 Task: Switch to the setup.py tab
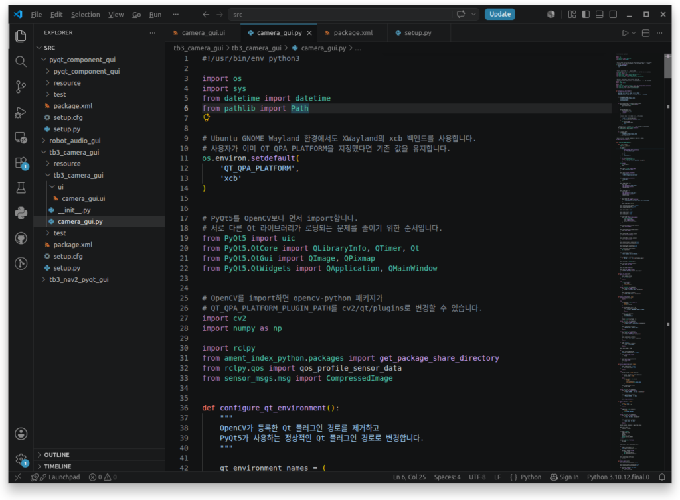point(418,33)
